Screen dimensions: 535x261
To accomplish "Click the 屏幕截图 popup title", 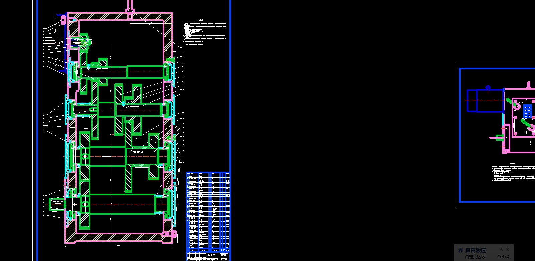I will point(475,250).
